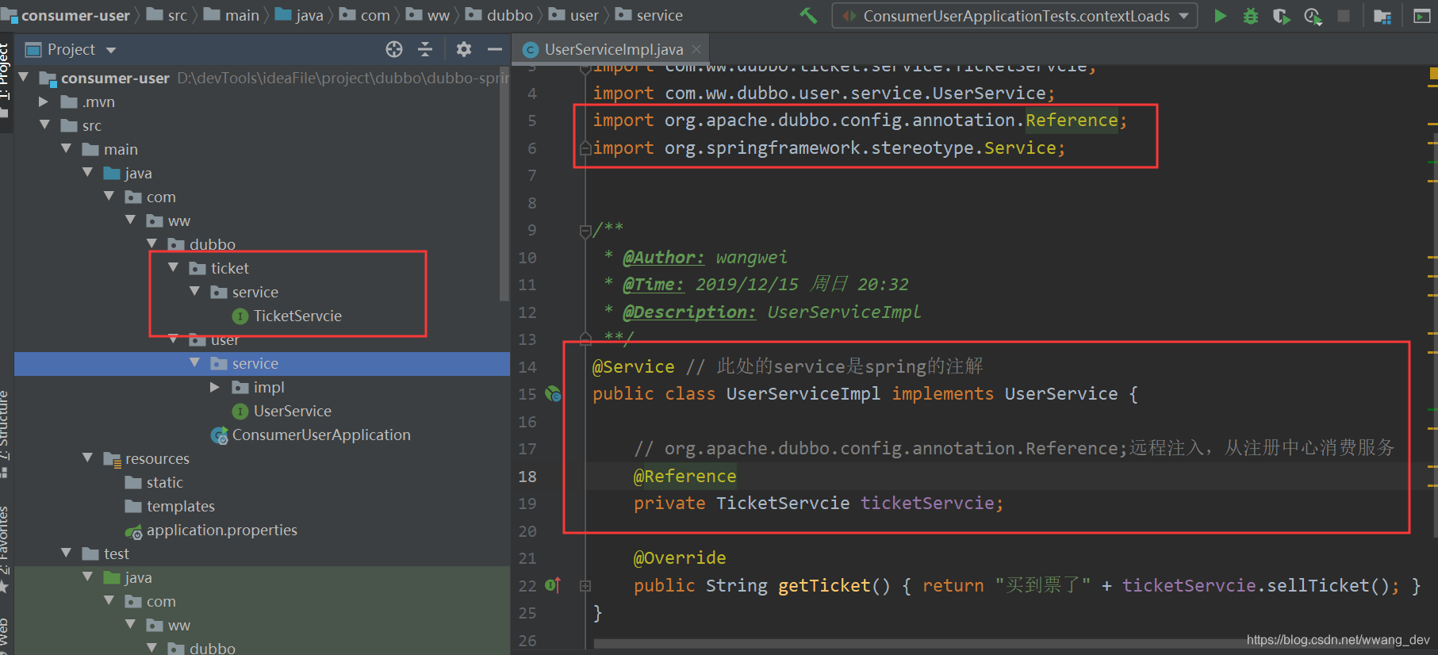Click the Build project hammer icon
This screenshot has width=1438, height=655.
(x=808, y=15)
